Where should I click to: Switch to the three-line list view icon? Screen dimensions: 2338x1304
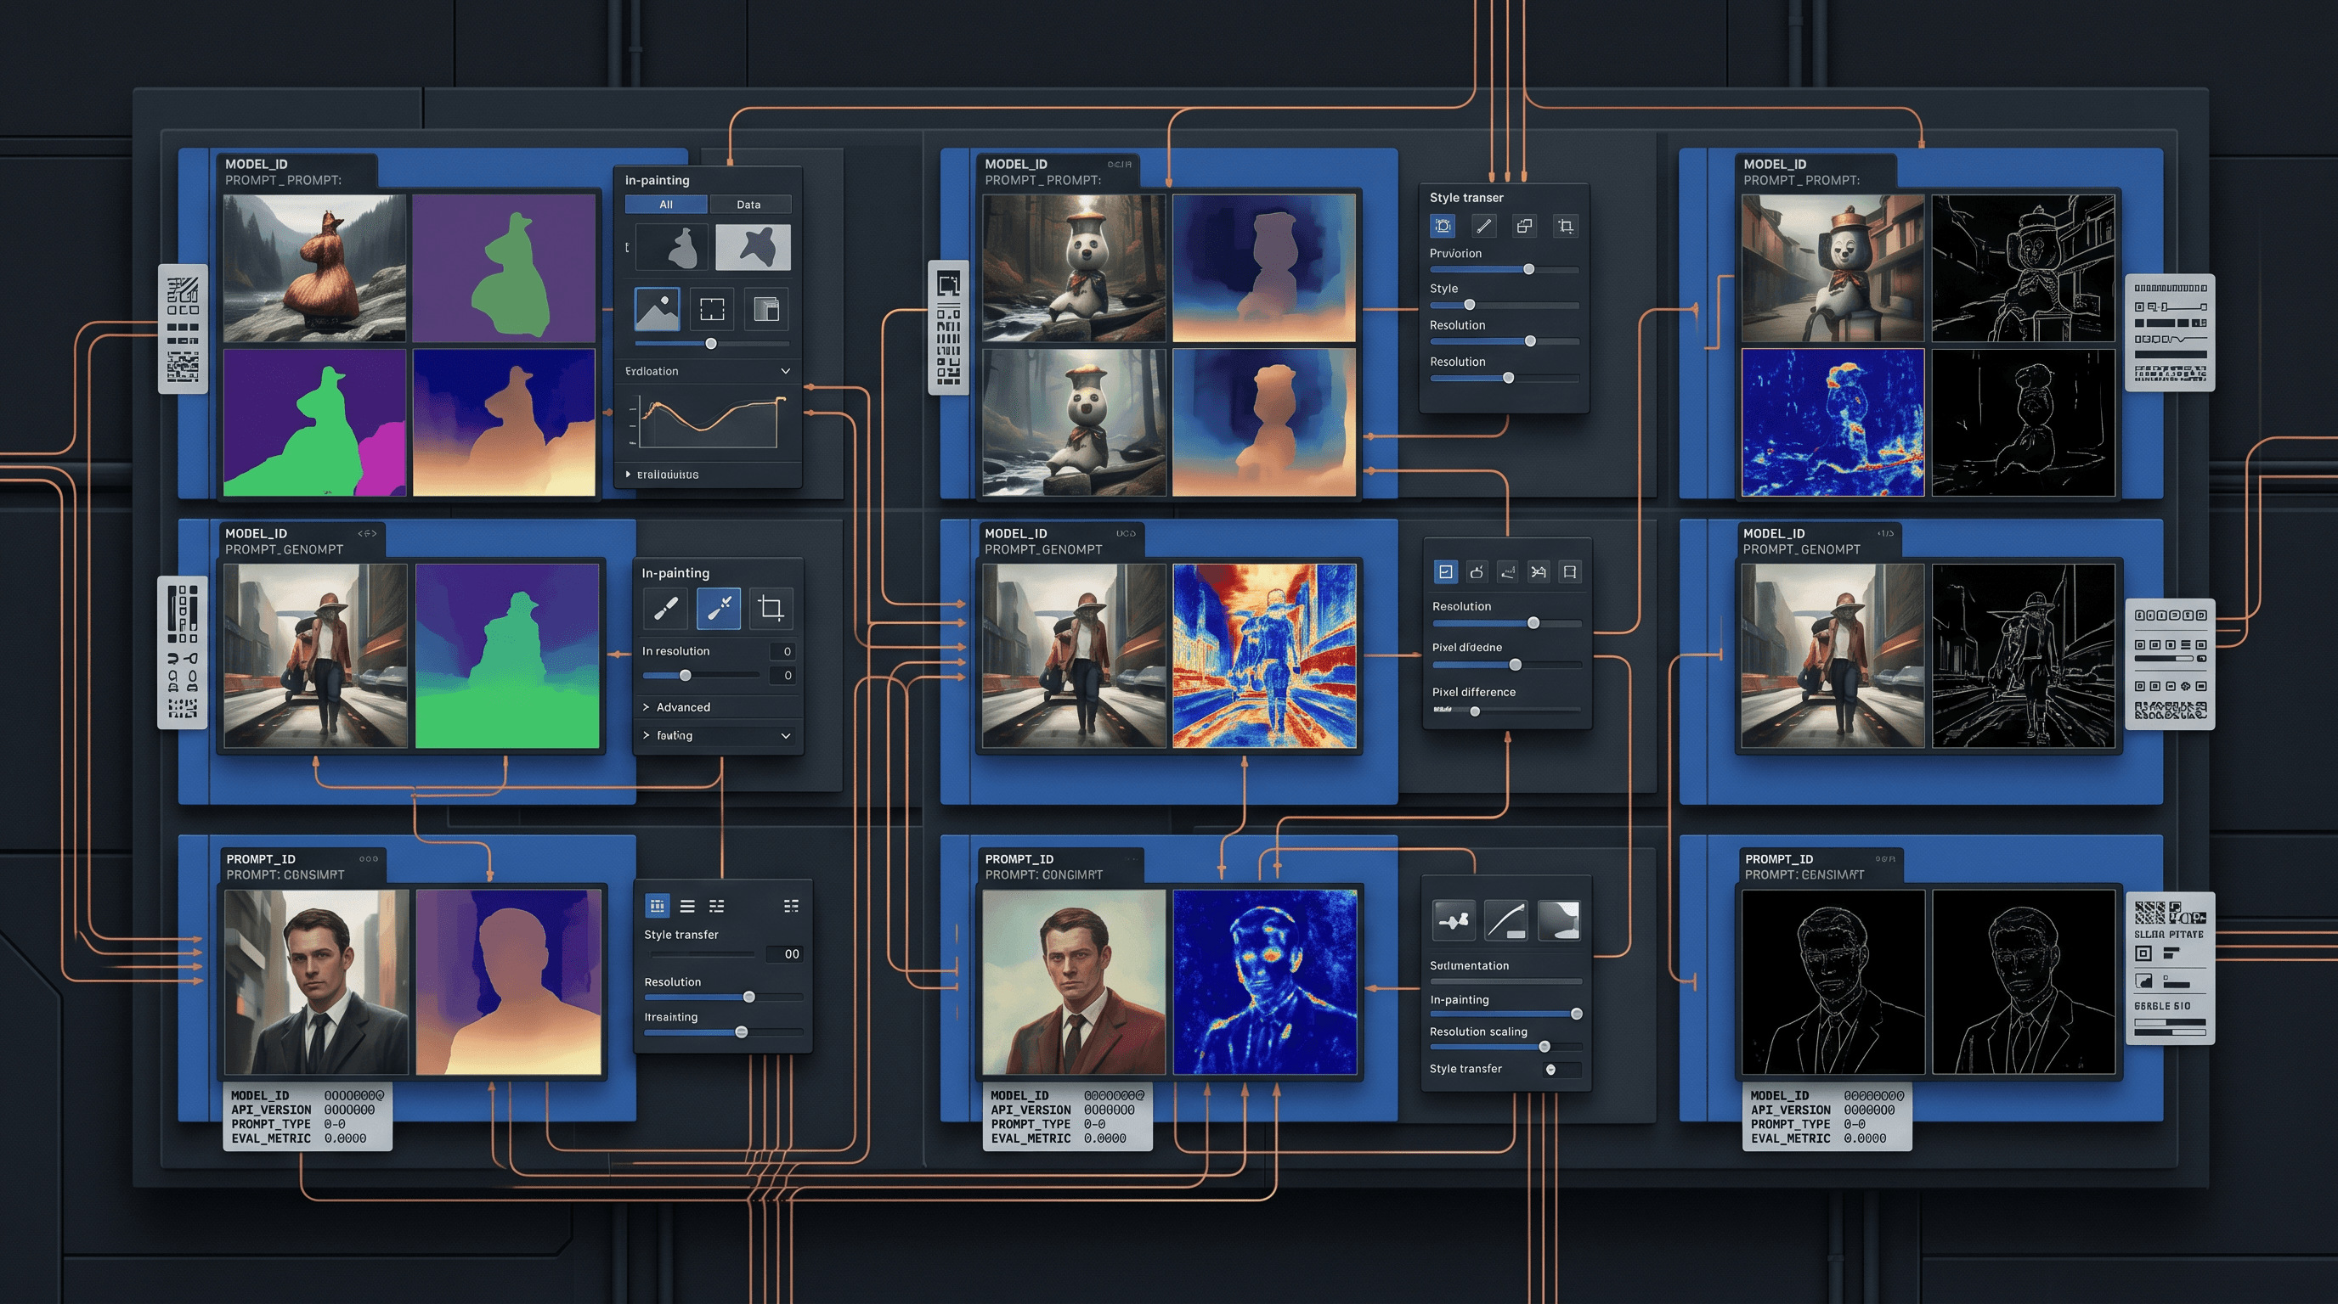pos(687,906)
